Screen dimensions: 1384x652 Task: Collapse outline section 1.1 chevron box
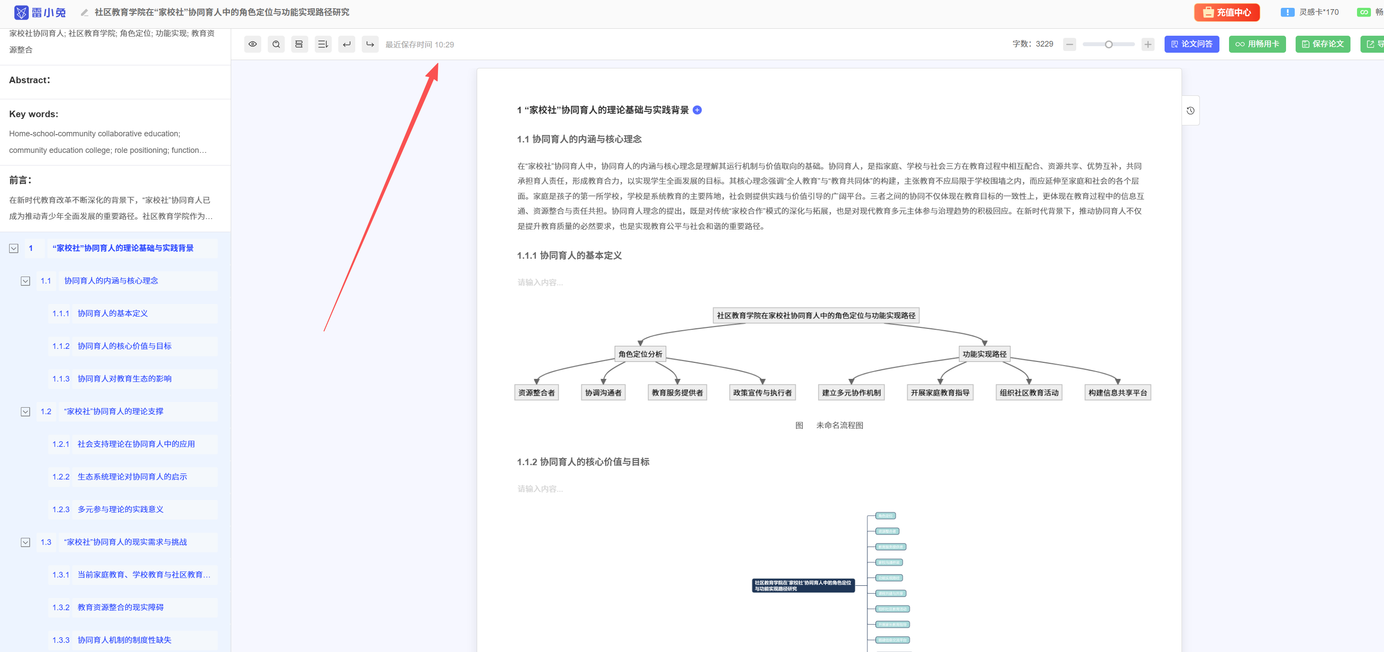pyautogui.click(x=25, y=281)
